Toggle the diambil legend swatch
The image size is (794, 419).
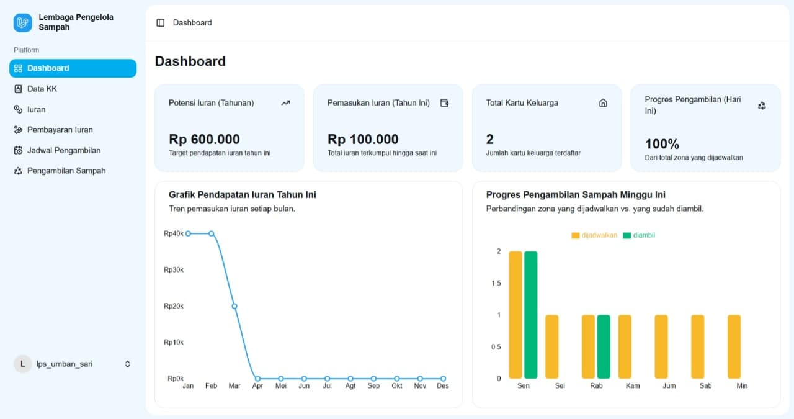[x=627, y=235]
